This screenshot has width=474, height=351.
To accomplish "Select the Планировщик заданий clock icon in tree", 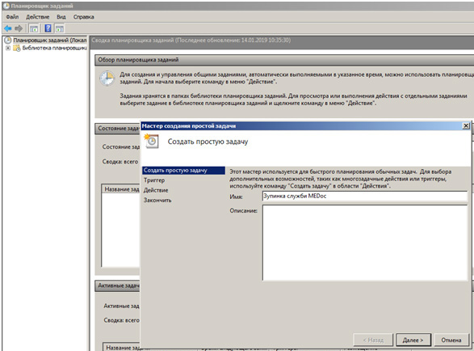I will [7, 40].
